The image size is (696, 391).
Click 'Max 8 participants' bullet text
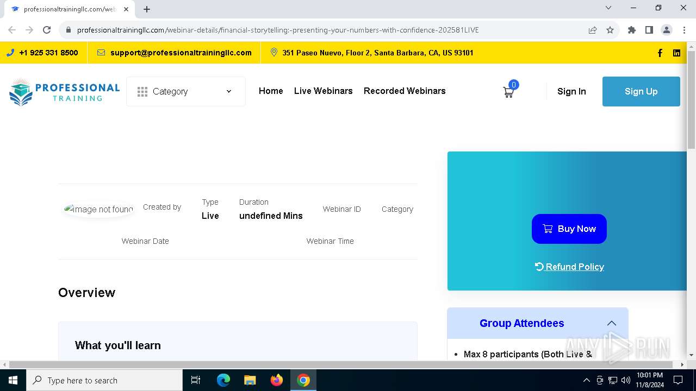[528, 354]
